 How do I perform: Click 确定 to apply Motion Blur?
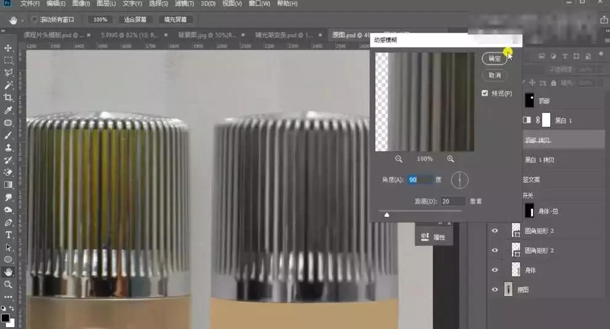494,59
